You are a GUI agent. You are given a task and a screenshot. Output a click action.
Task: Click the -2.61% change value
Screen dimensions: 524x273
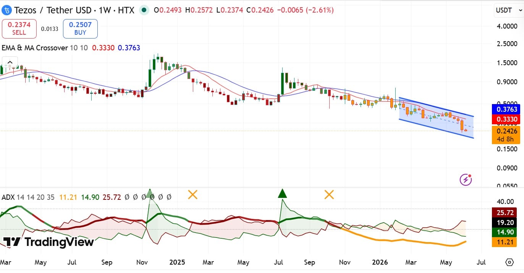pyautogui.click(x=320, y=10)
